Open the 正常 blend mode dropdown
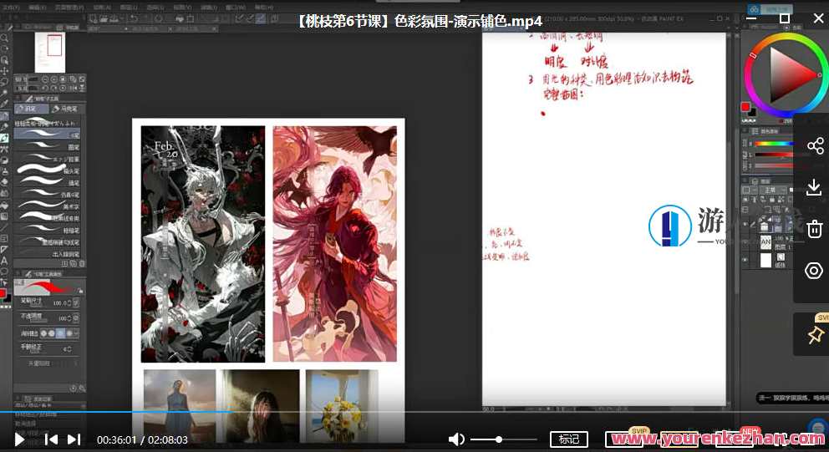Viewport: 829px width, 452px height. click(772, 190)
